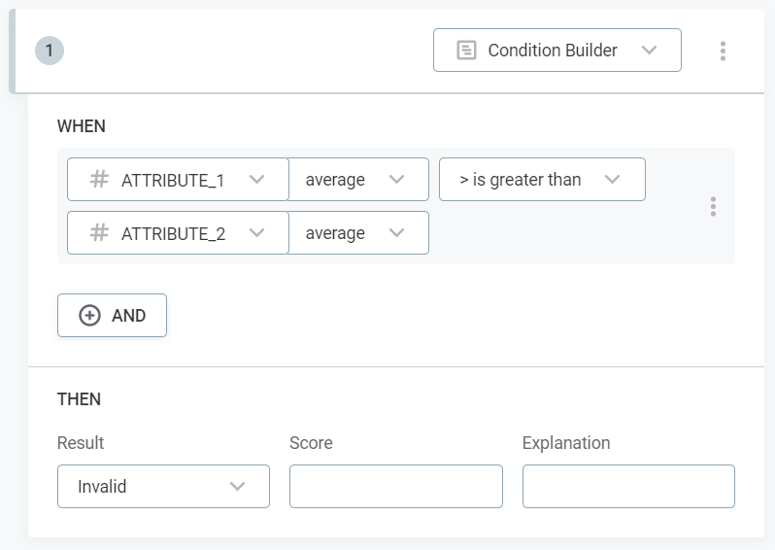Expand the average dropdown for ATTRIBUTE_2
The width and height of the screenshot is (775, 550).
(358, 233)
